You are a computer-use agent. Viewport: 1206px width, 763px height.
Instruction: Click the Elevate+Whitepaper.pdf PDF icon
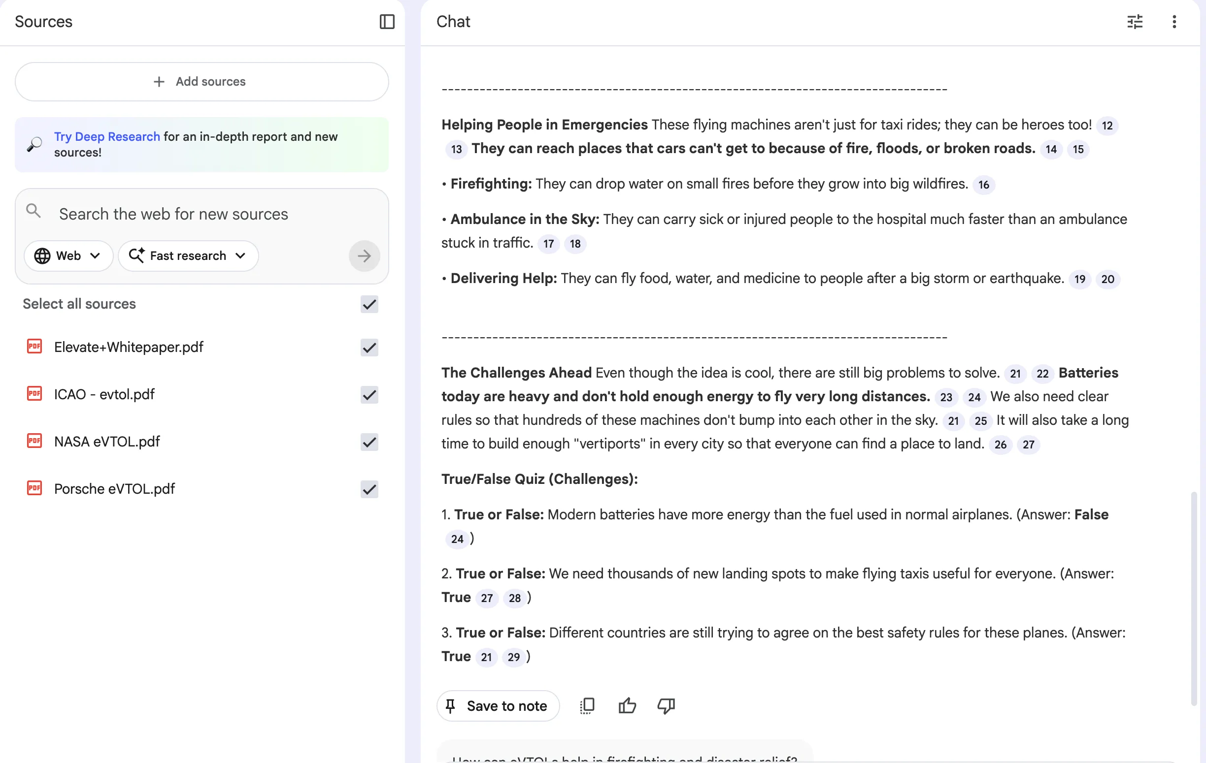click(34, 347)
